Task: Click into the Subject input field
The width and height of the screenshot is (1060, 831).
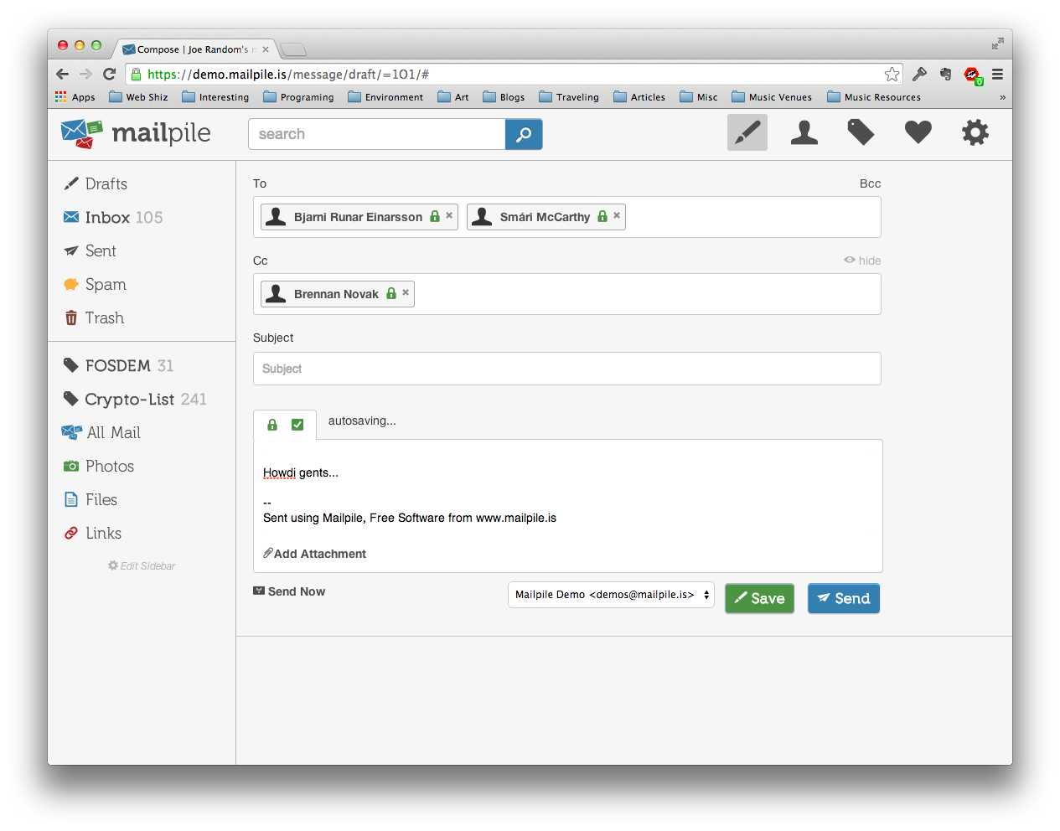Action: [x=566, y=369]
